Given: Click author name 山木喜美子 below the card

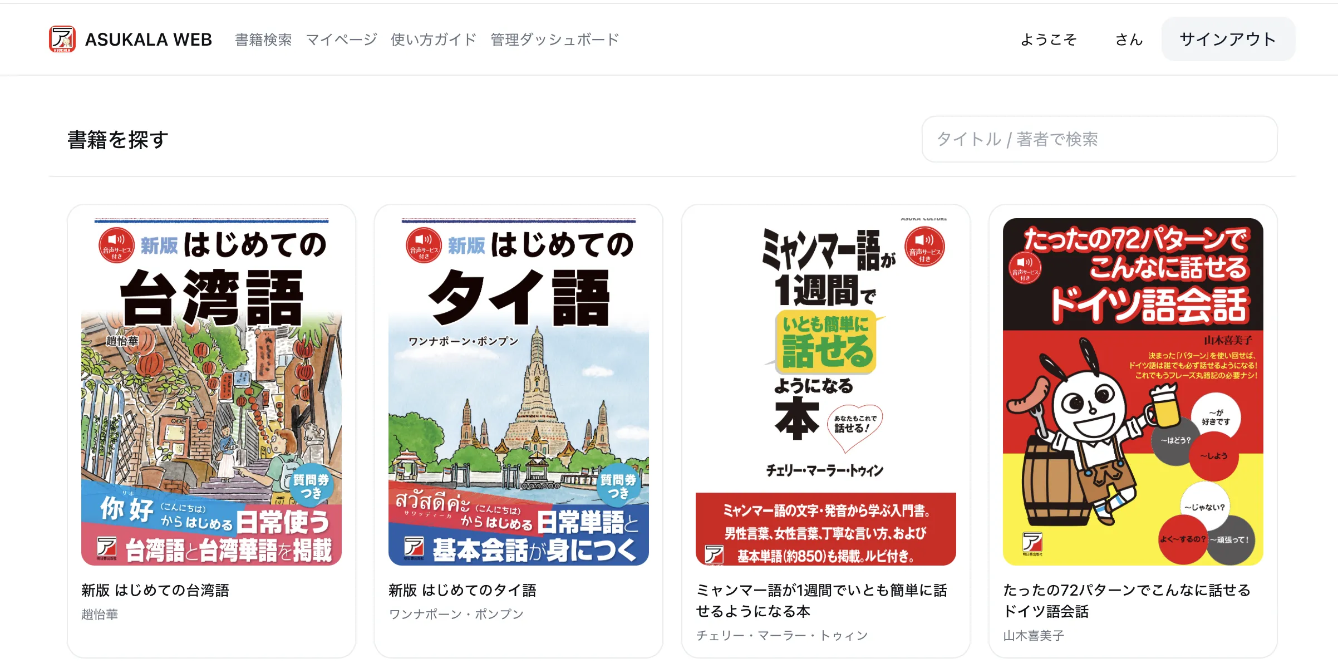Looking at the screenshot, I should [1034, 636].
